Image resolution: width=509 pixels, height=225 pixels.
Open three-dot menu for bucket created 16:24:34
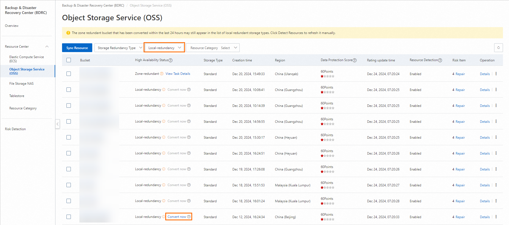pyautogui.click(x=496, y=217)
